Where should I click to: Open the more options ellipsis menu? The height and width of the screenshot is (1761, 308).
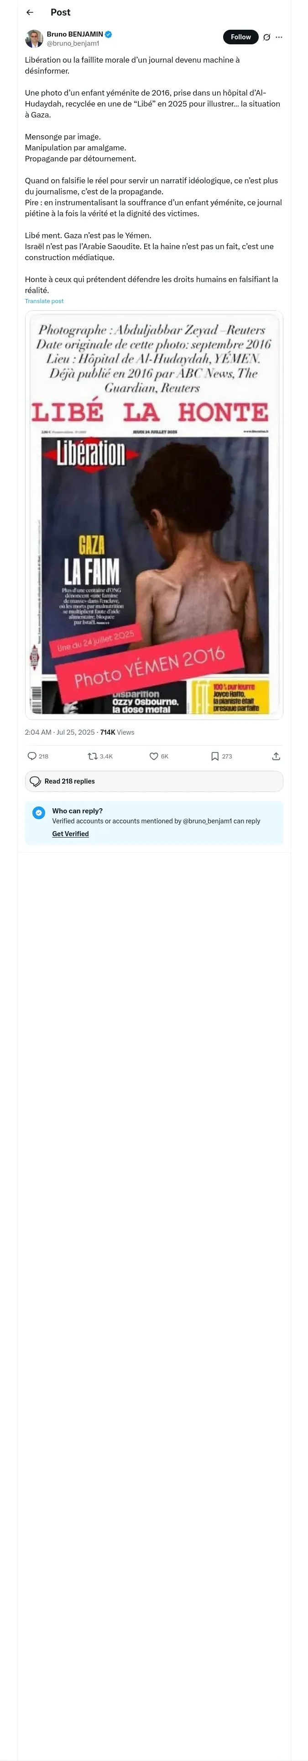click(279, 37)
